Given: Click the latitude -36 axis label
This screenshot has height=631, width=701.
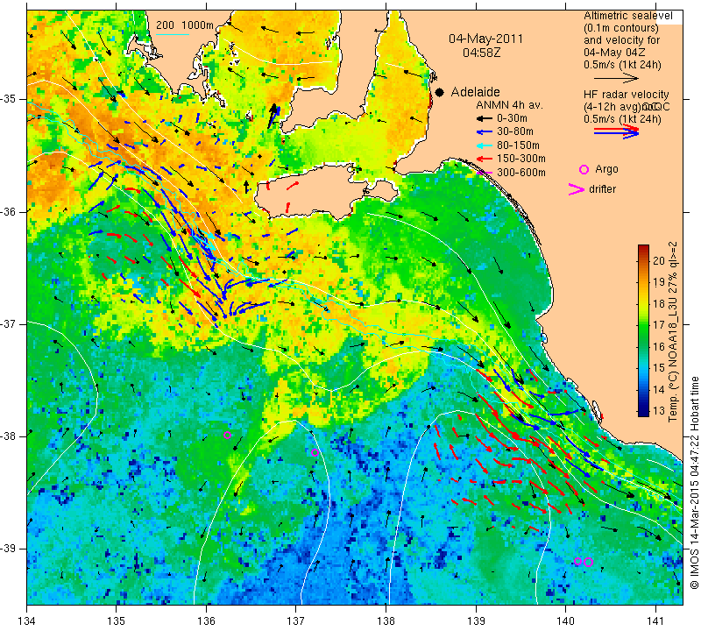Looking at the screenshot, I should tap(8, 211).
